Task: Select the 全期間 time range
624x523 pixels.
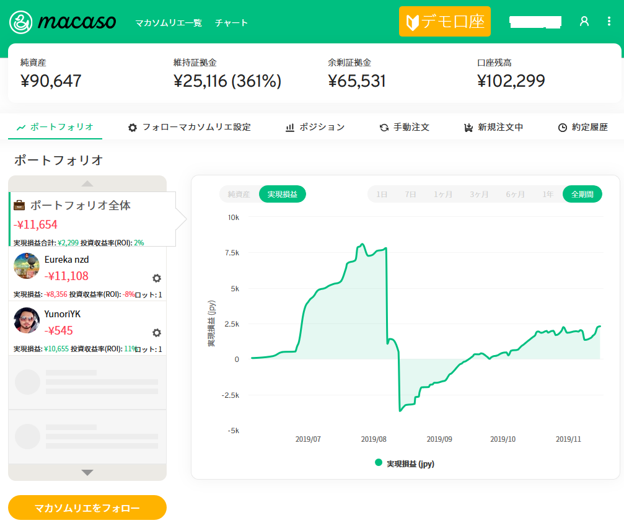Action: 582,194
